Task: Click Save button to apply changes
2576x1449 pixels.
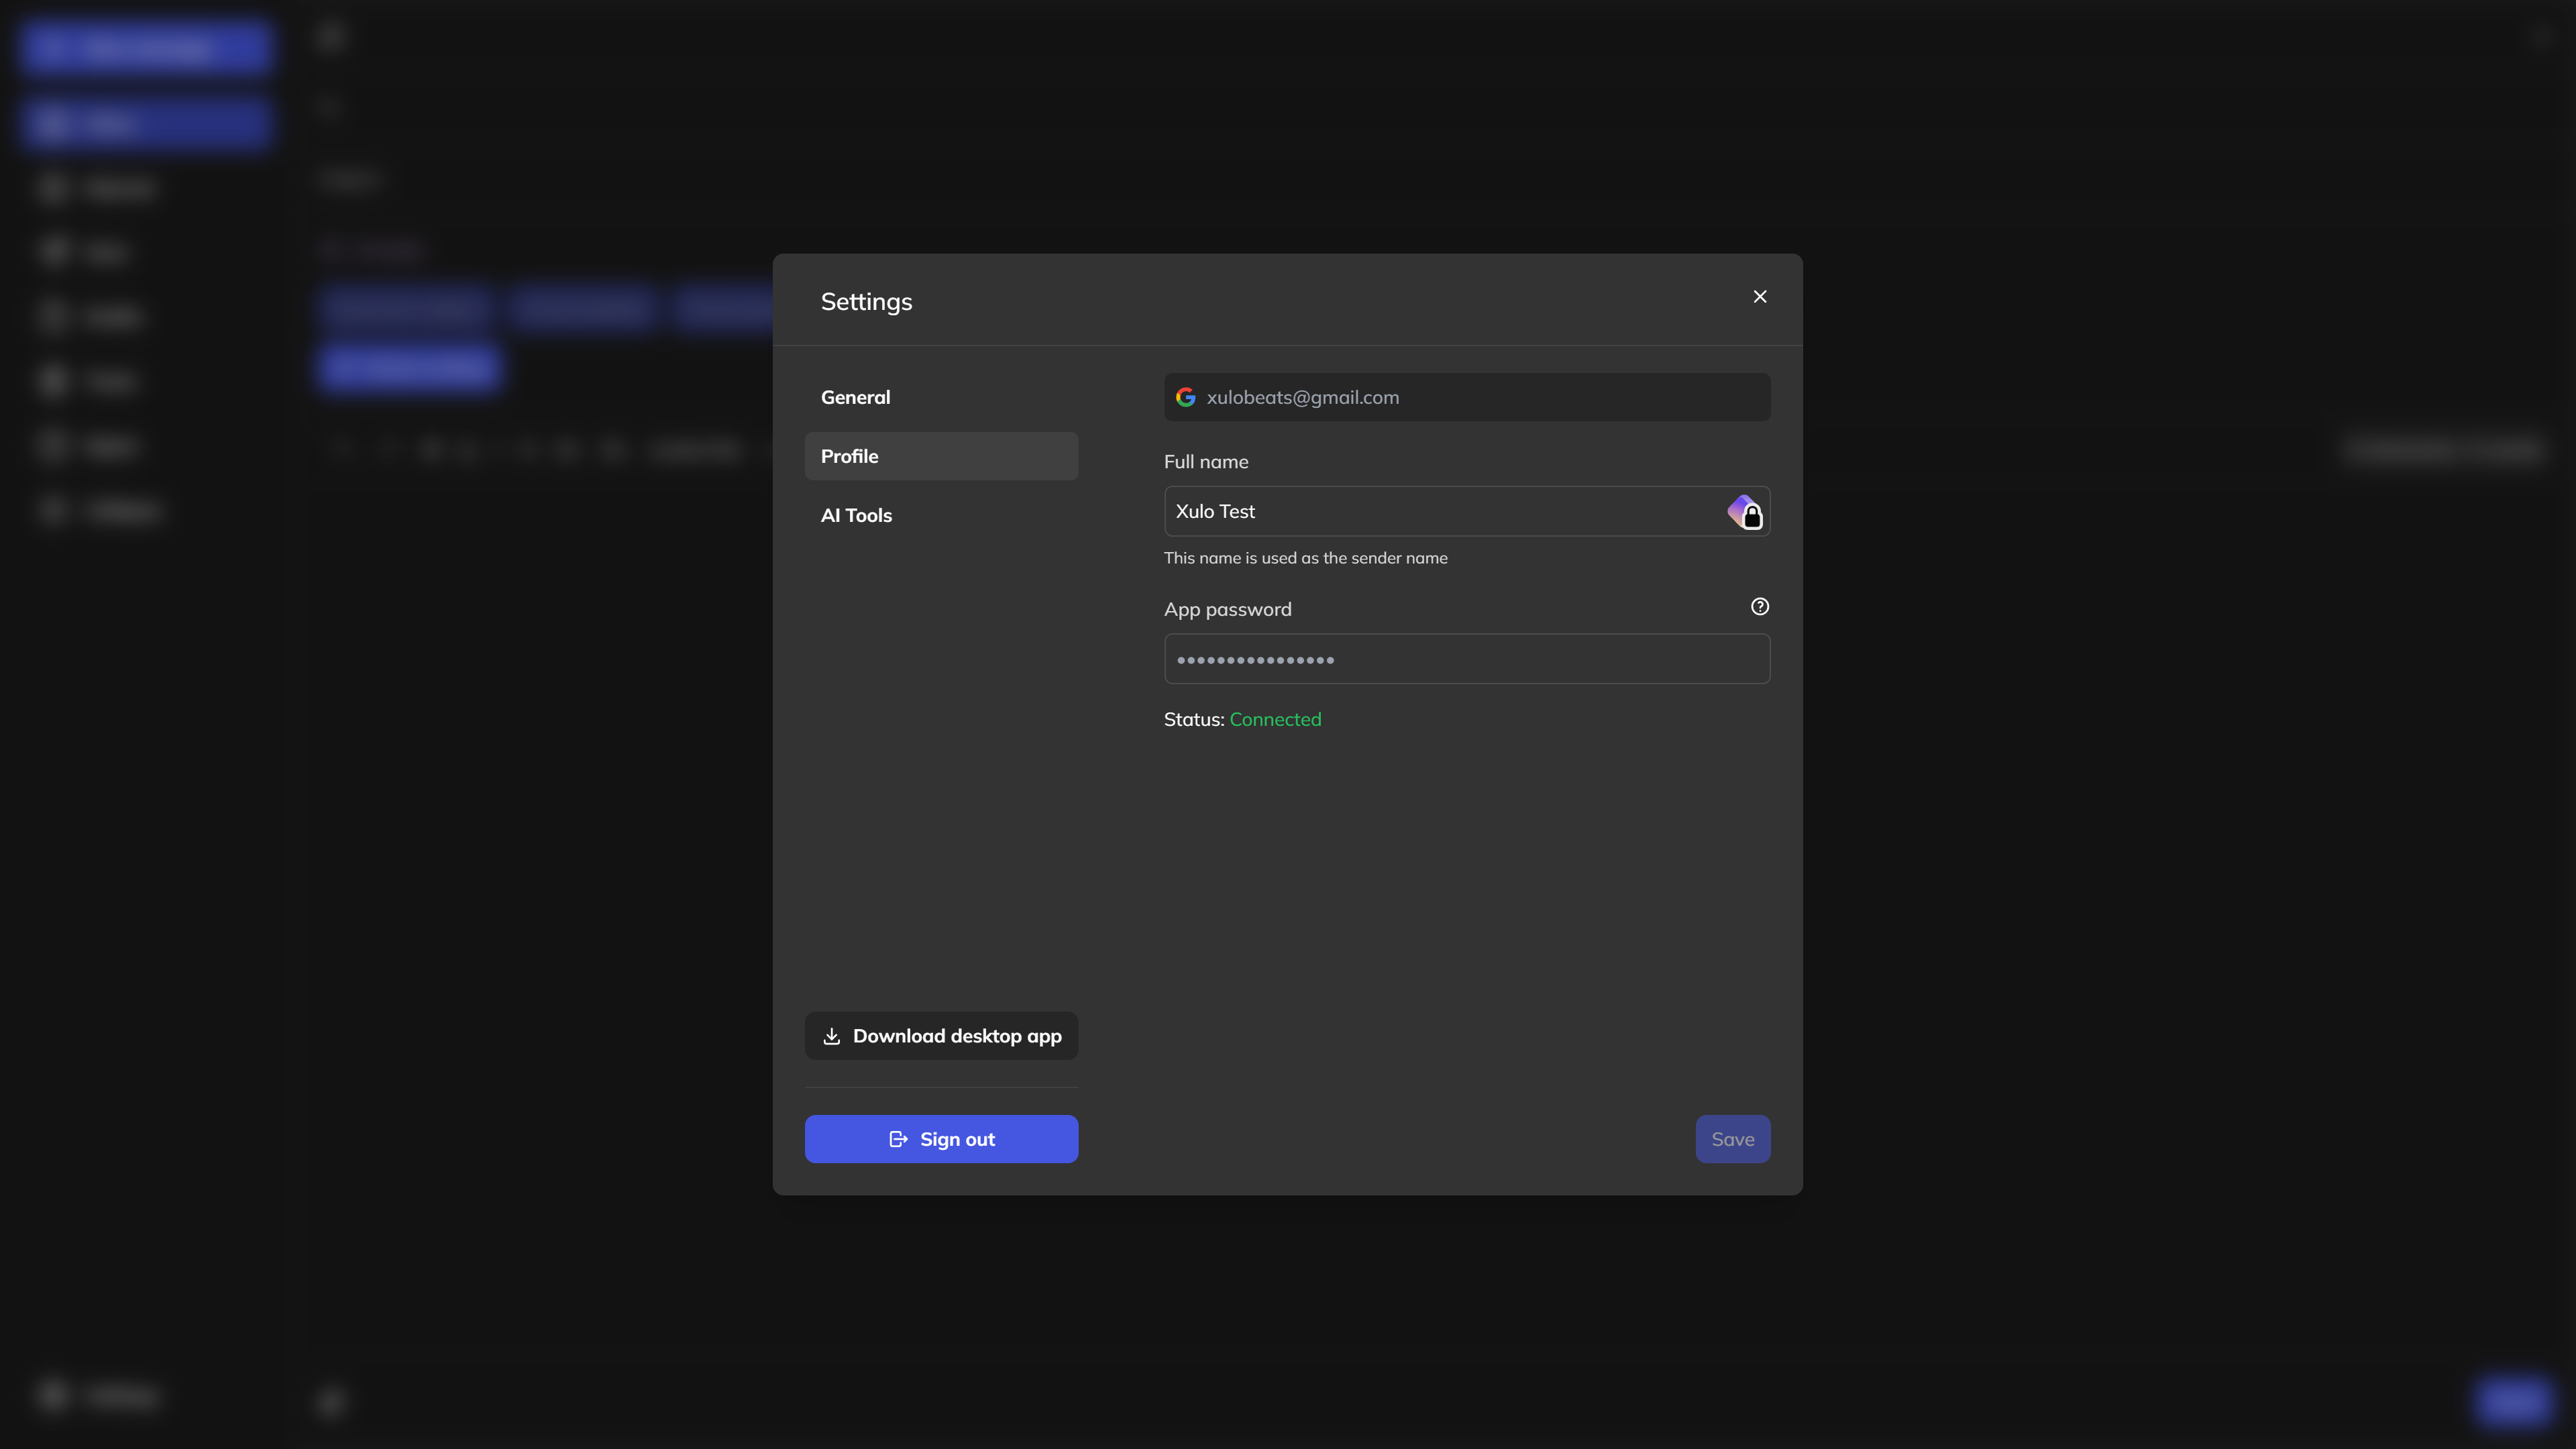Action: click(x=1732, y=1138)
